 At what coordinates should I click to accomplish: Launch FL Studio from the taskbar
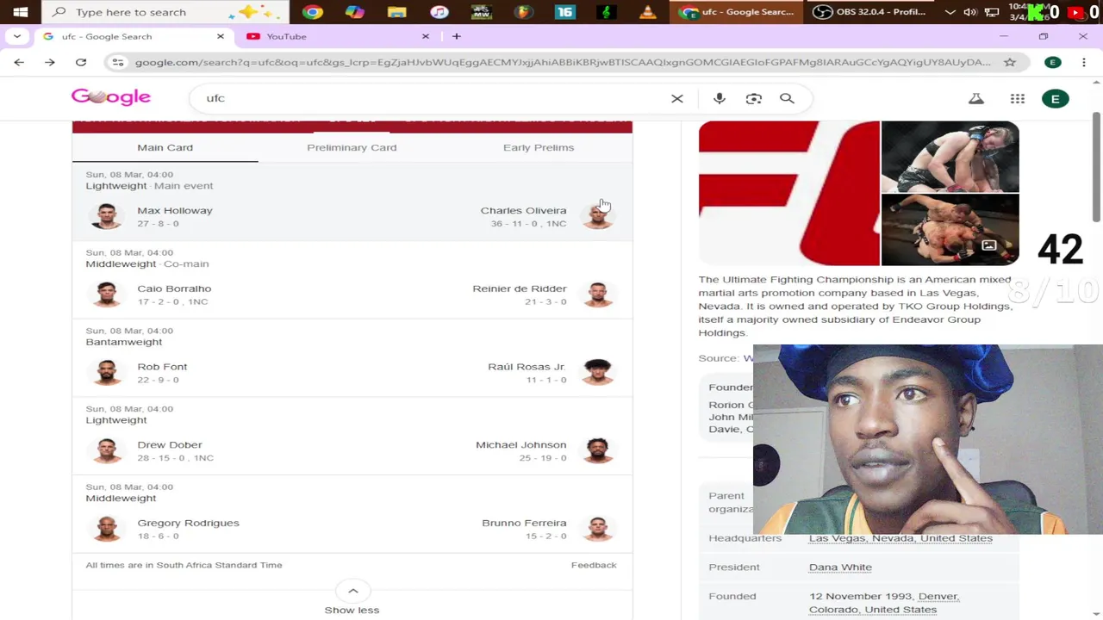(x=523, y=12)
